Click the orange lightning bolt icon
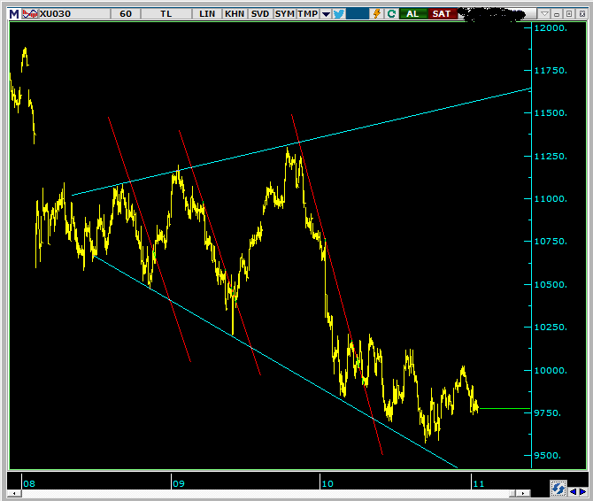 [x=378, y=13]
